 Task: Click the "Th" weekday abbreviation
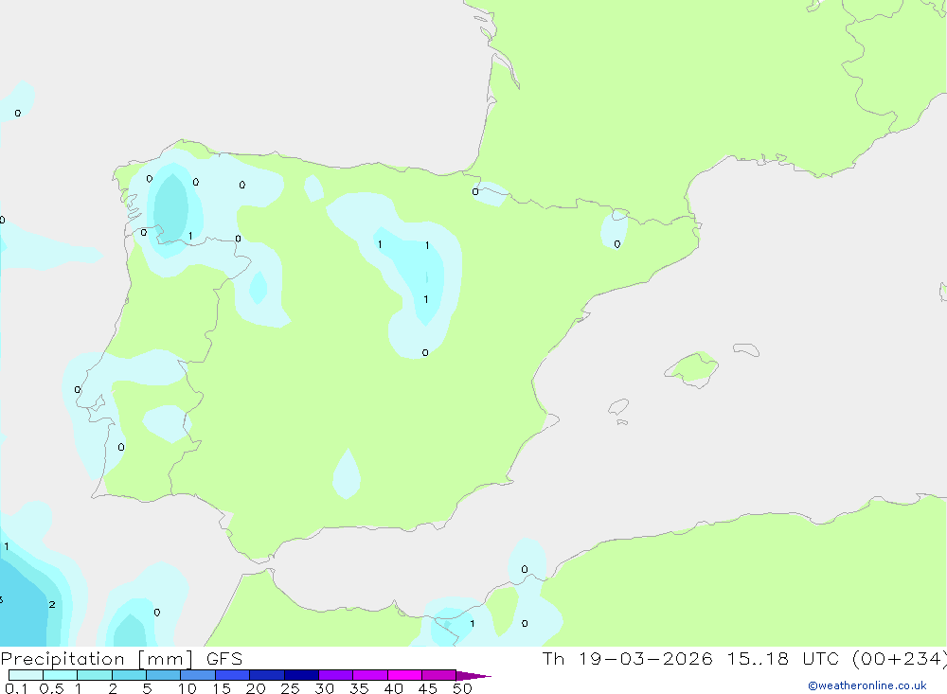coord(553,659)
